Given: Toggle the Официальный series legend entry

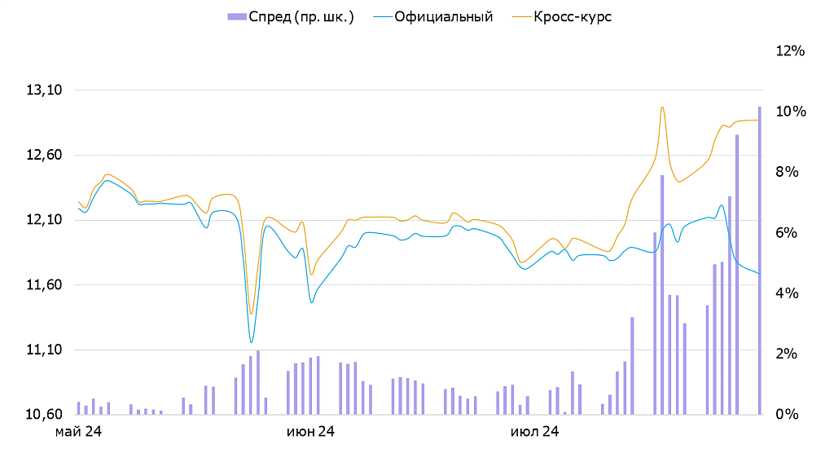Looking at the screenshot, I should [x=443, y=16].
